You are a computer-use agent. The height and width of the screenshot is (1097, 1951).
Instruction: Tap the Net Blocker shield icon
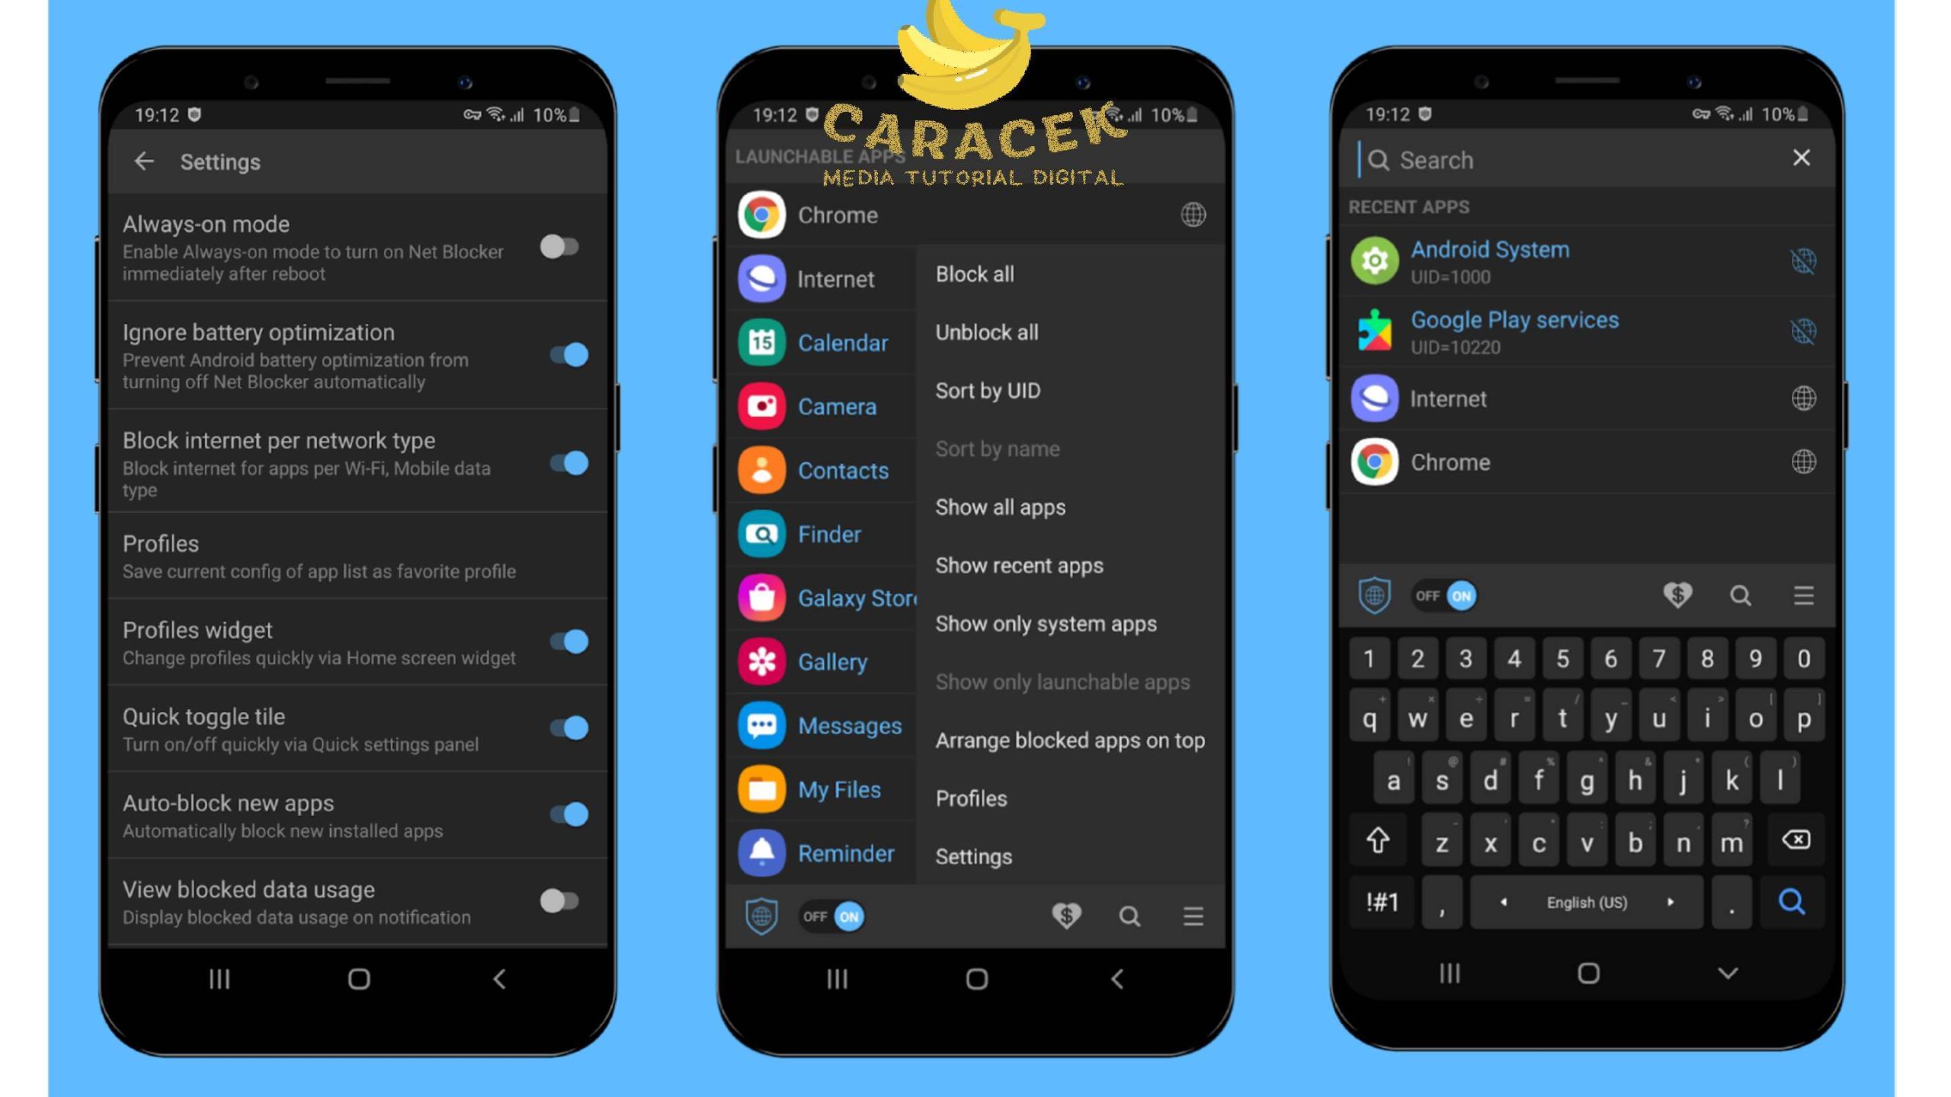761,916
